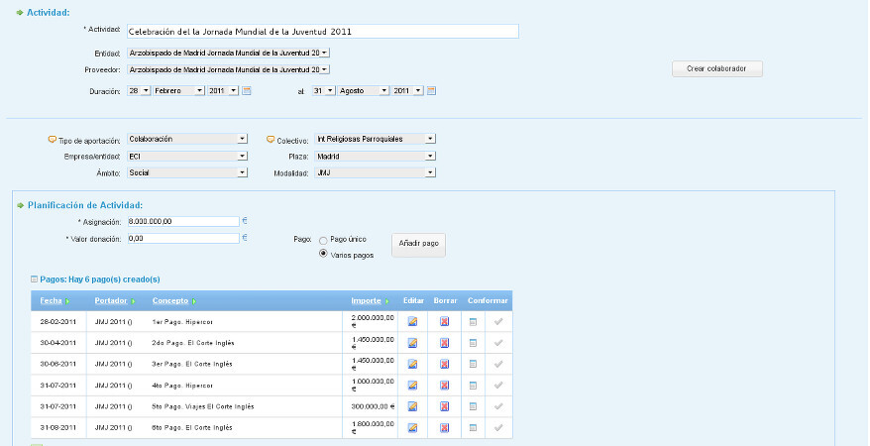This screenshot has width=870, height=446.
Task: Focus the Asignación amount field
Action: [x=183, y=221]
